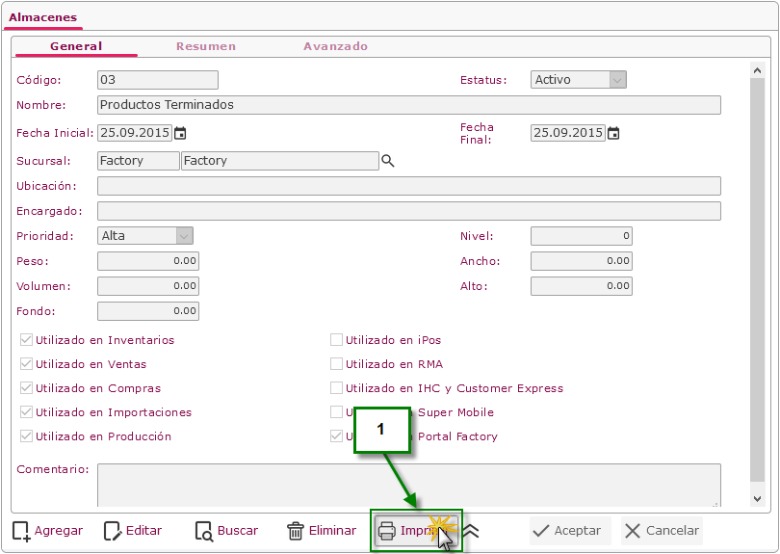780x554 pixels.
Task: Click the Fecha Final date field
Action: click(568, 133)
